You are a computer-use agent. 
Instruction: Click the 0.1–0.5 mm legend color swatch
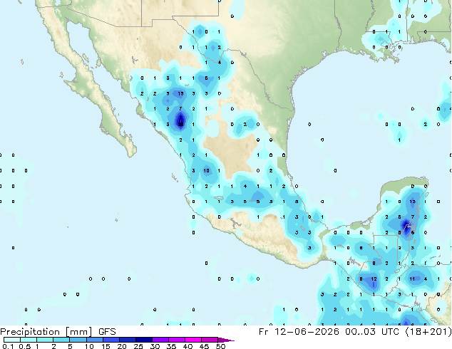point(12,340)
